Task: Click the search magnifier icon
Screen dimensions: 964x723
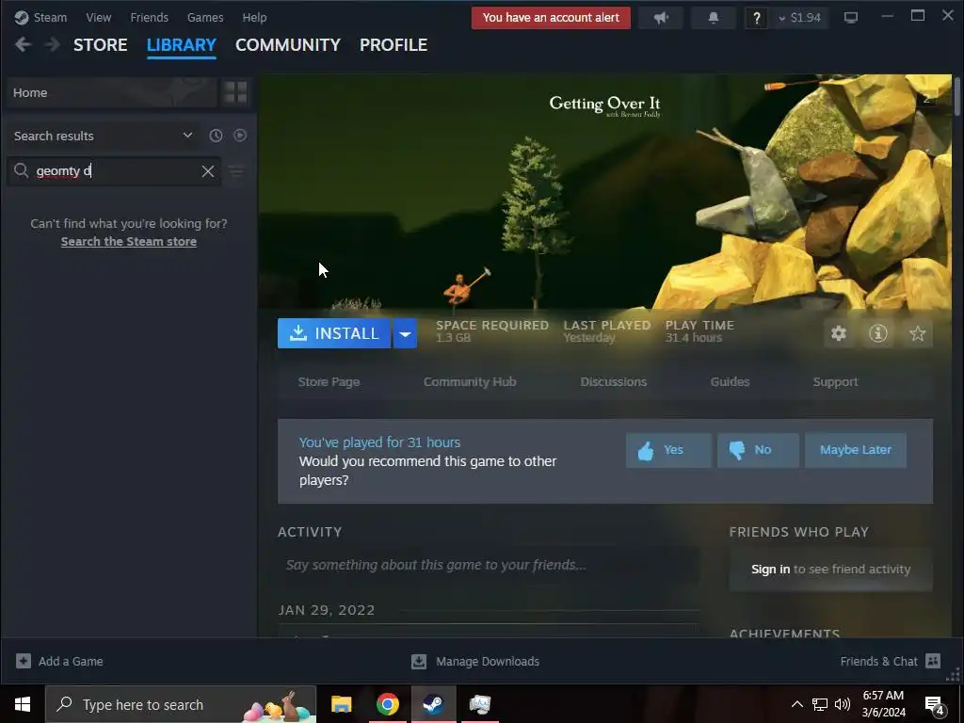Action: pos(22,170)
